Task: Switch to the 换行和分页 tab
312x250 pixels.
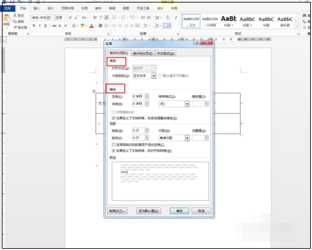Action: (143, 53)
